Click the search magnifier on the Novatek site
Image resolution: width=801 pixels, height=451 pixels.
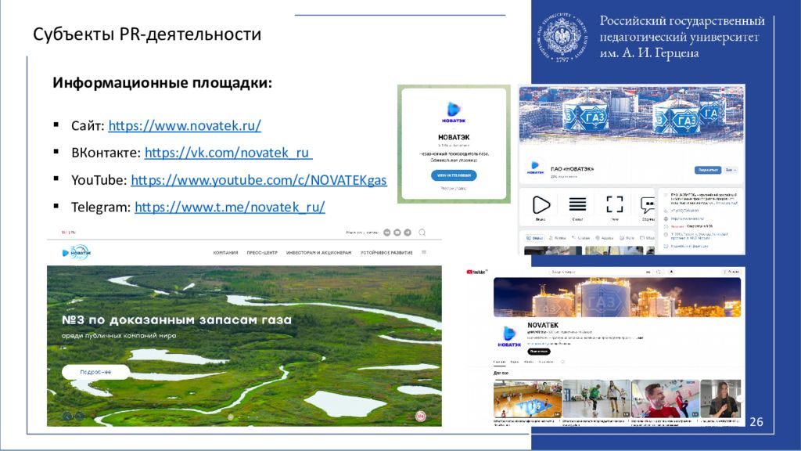point(422,233)
